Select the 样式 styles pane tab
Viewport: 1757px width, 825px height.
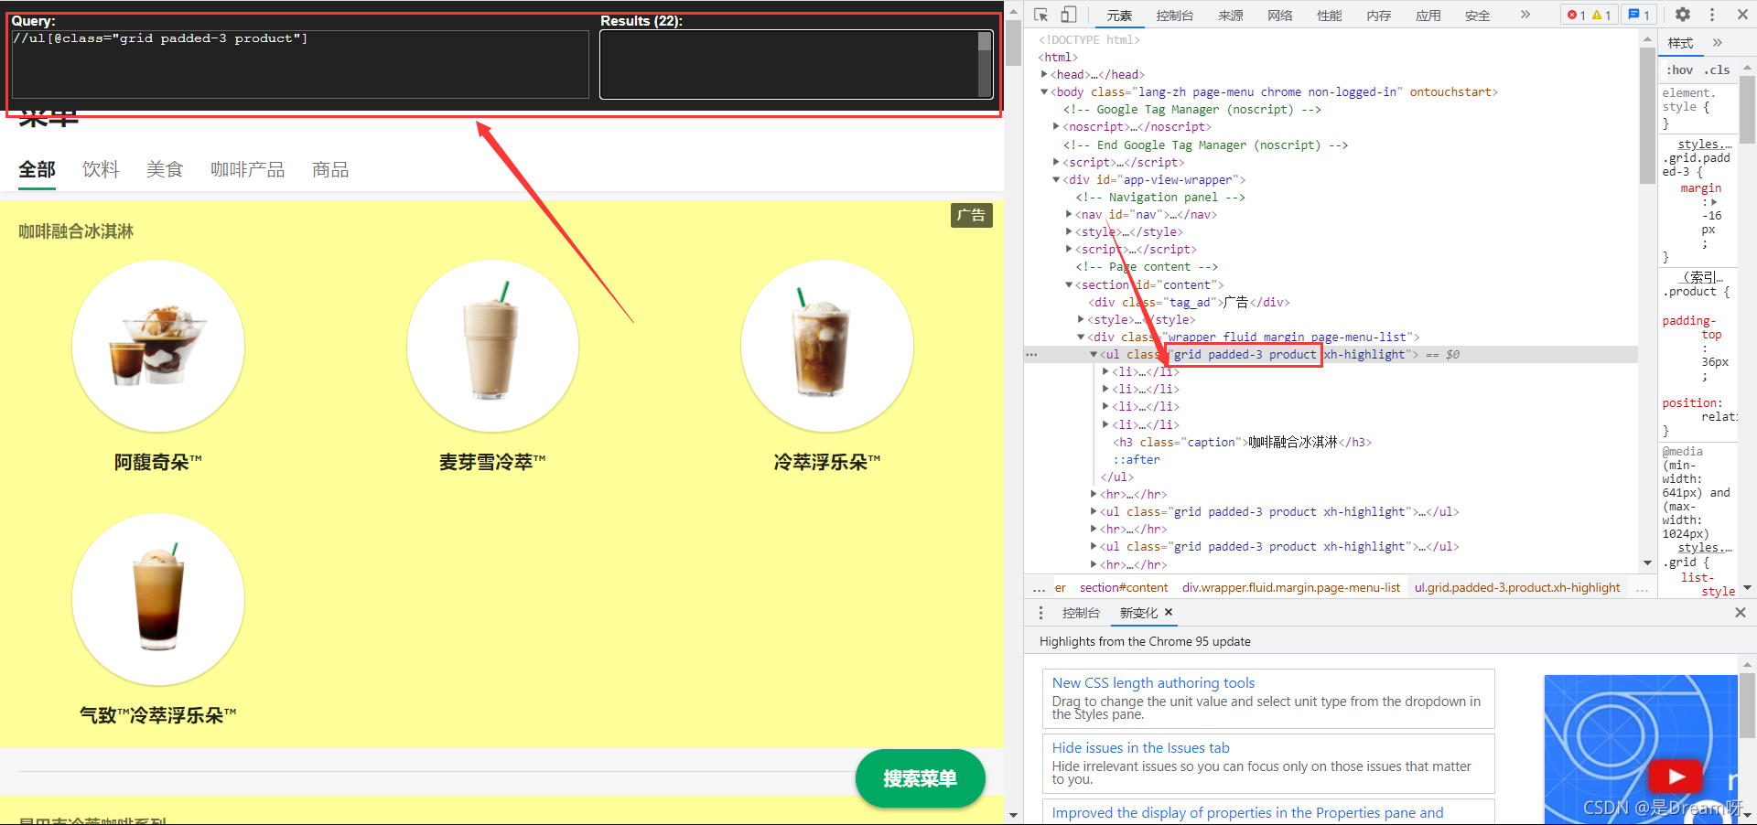click(1680, 43)
